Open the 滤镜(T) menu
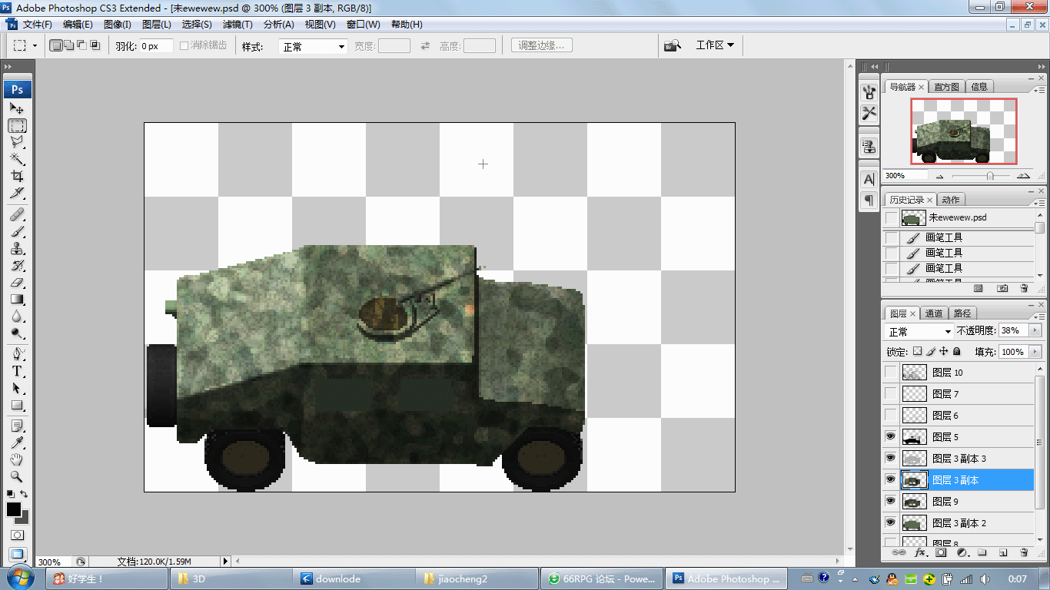The height and width of the screenshot is (590, 1050). click(x=238, y=25)
